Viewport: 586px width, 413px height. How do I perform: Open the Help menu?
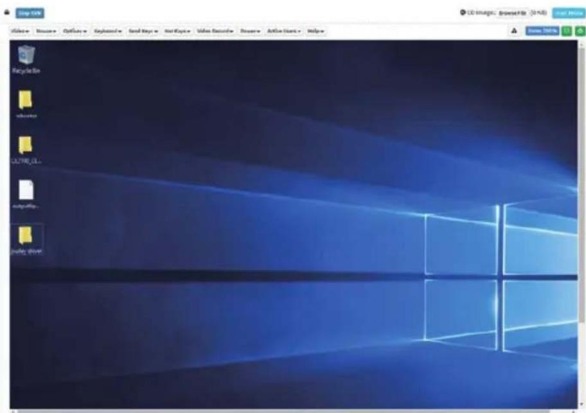tap(315, 31)
